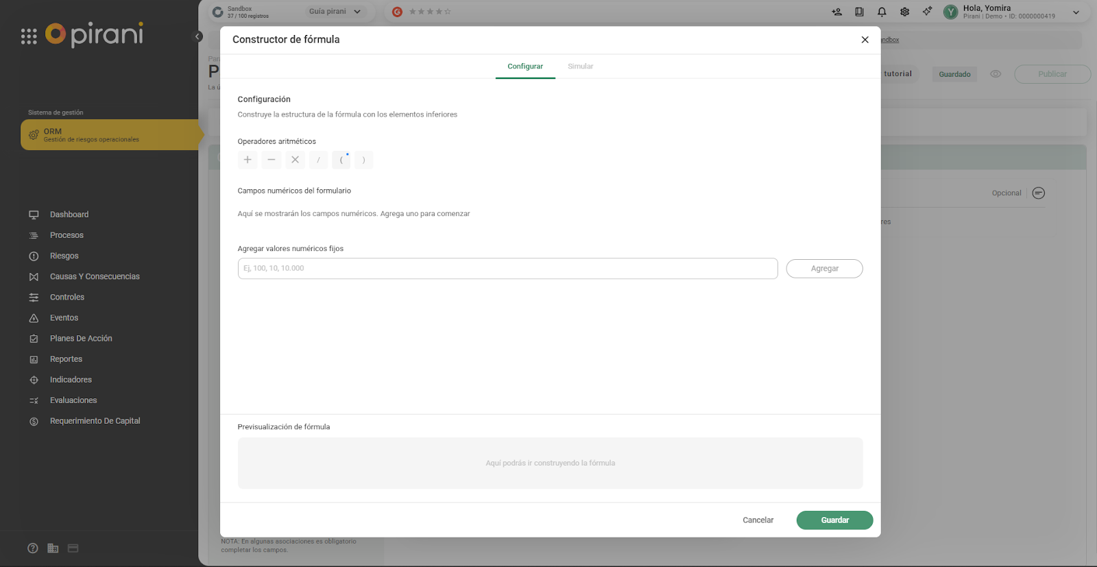Open the notifications bell
The image size is (1097, 567).
pos(882,12)
